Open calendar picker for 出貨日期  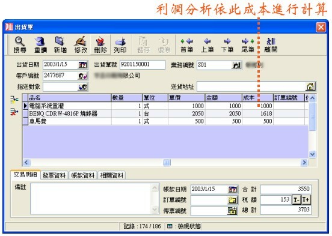[82, 65]
